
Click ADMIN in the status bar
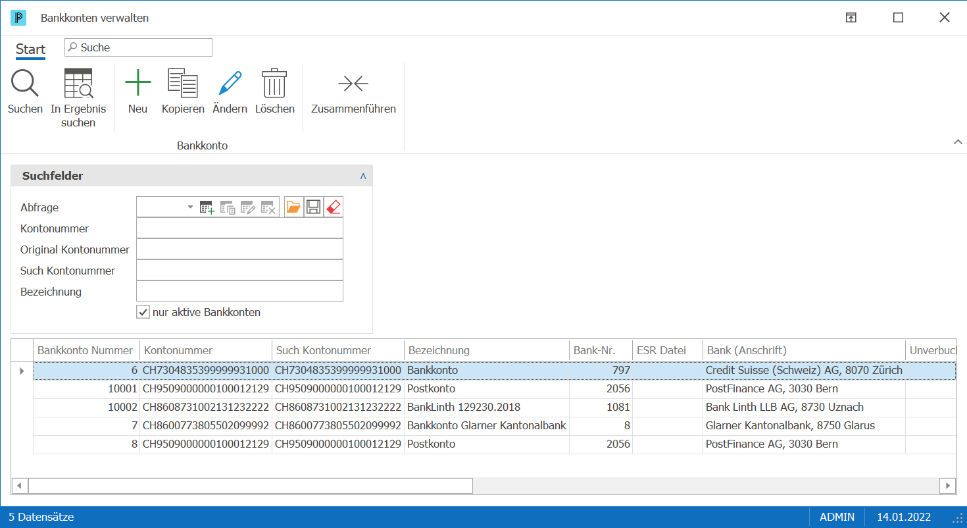click(x=837, y=517)
